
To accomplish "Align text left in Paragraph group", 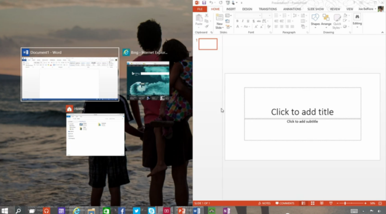I will tap(276, 26).
